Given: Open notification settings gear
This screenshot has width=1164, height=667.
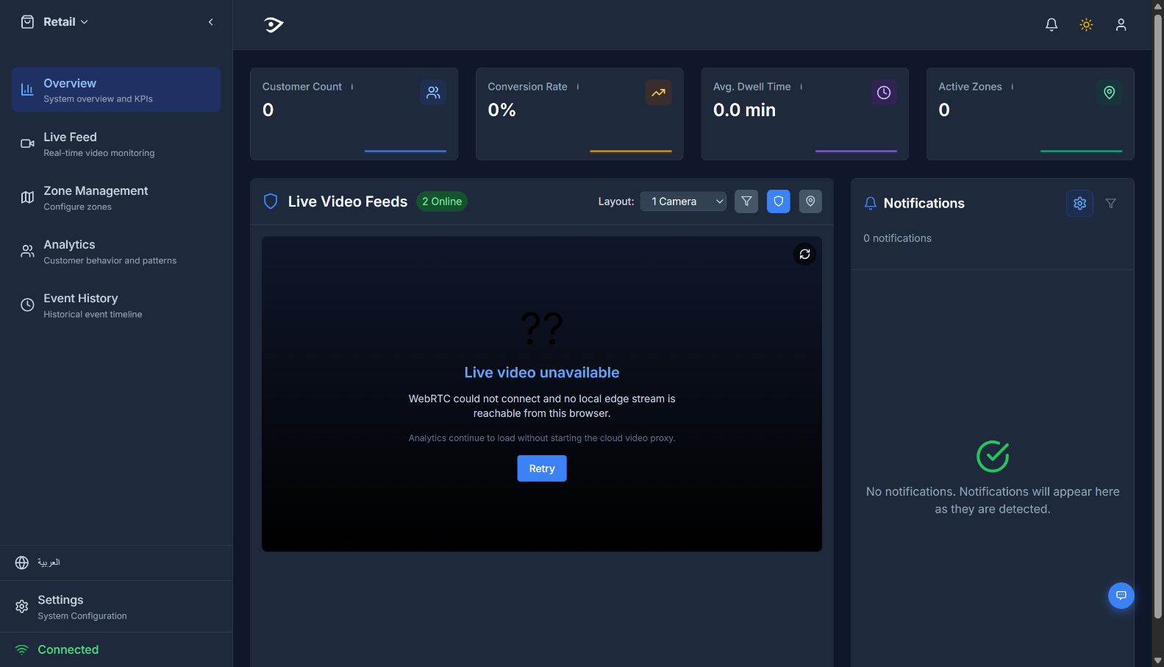Looking at the screenshot, I should coord(1079,204).
